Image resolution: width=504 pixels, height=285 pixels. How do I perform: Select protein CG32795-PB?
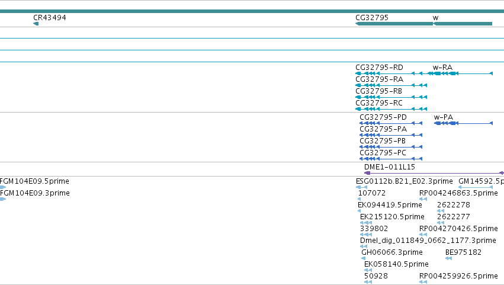pos(391,147)
